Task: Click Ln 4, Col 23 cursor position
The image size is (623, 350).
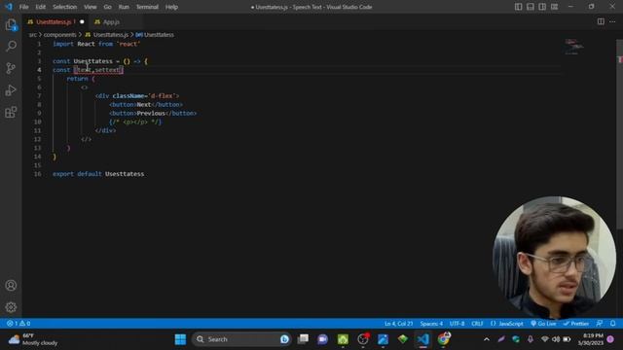Action: click(x=398, y=324)
